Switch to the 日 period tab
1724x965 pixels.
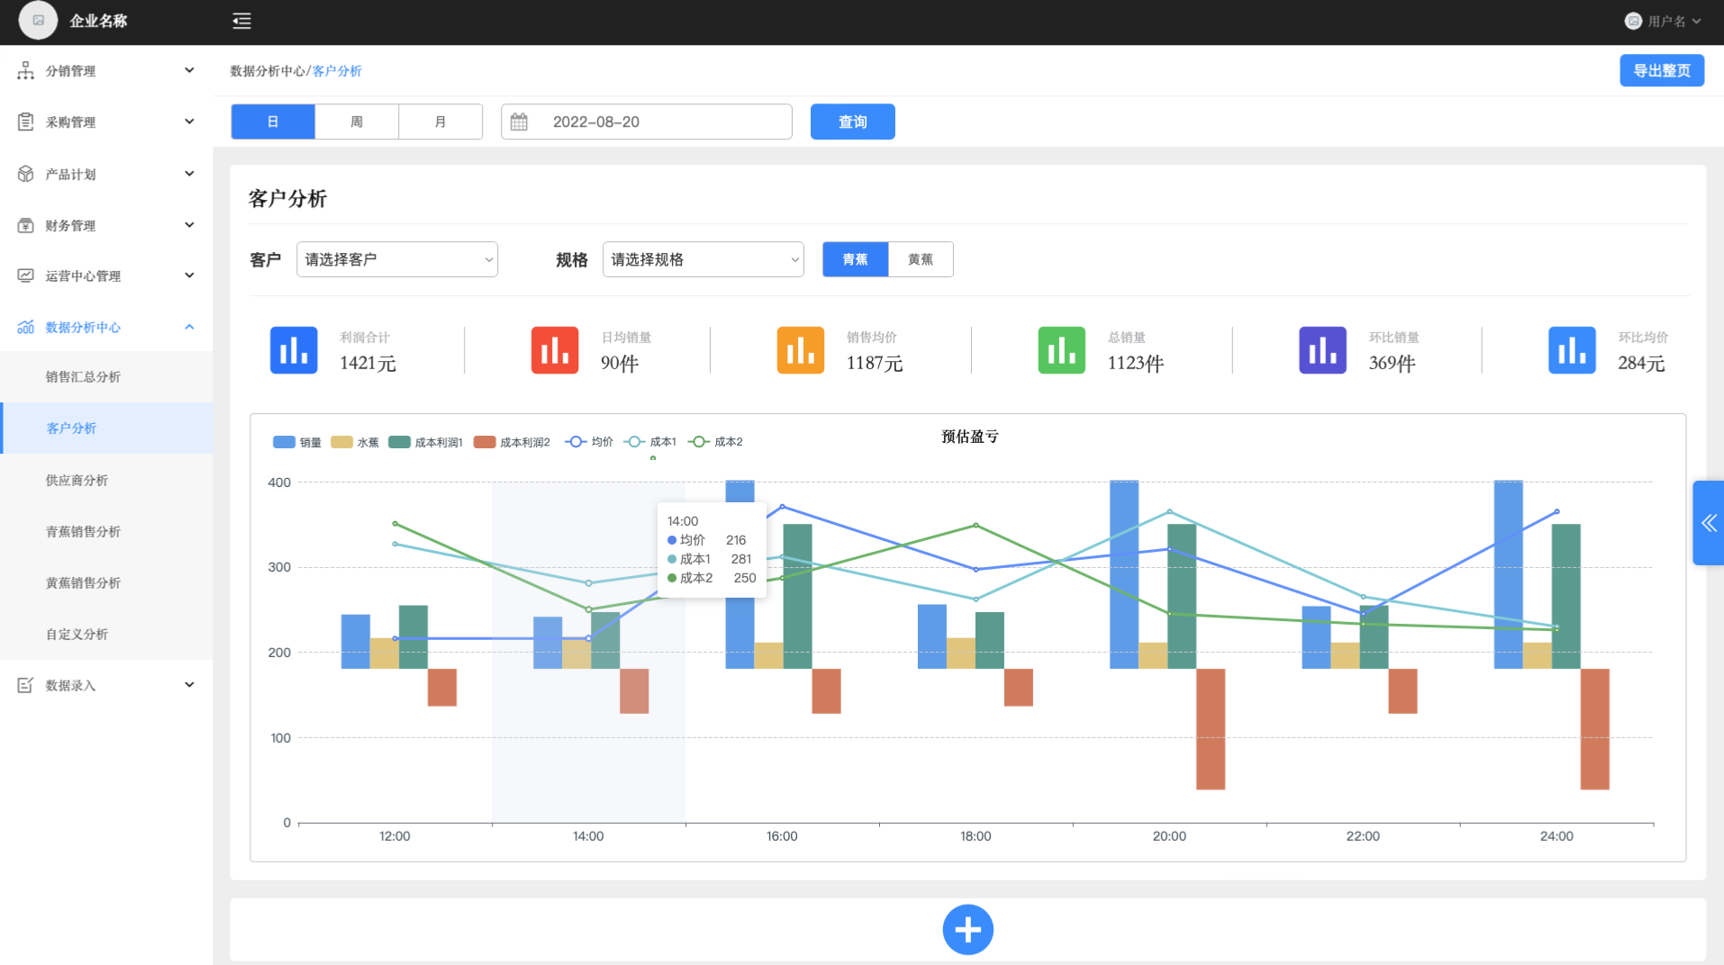[273, 122]
